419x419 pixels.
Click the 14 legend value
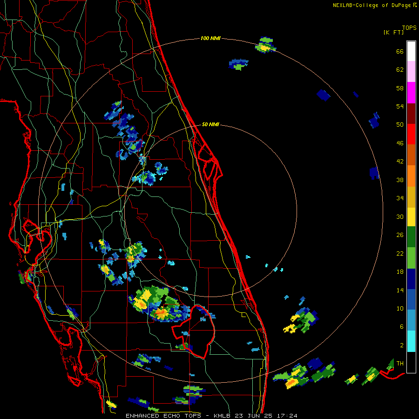[x=400, y=290]
